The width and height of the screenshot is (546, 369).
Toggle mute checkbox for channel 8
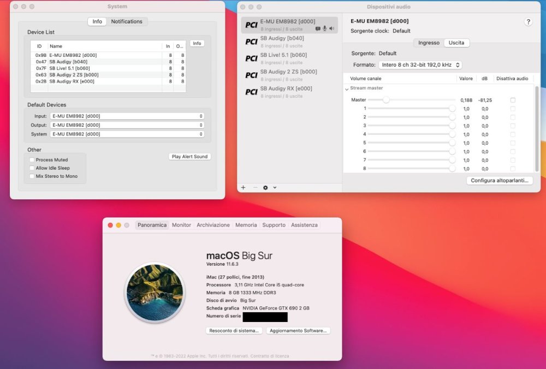click(x=513, y=169)
